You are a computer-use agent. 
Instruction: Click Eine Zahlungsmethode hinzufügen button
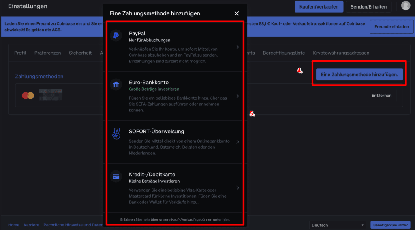(359, 75)
